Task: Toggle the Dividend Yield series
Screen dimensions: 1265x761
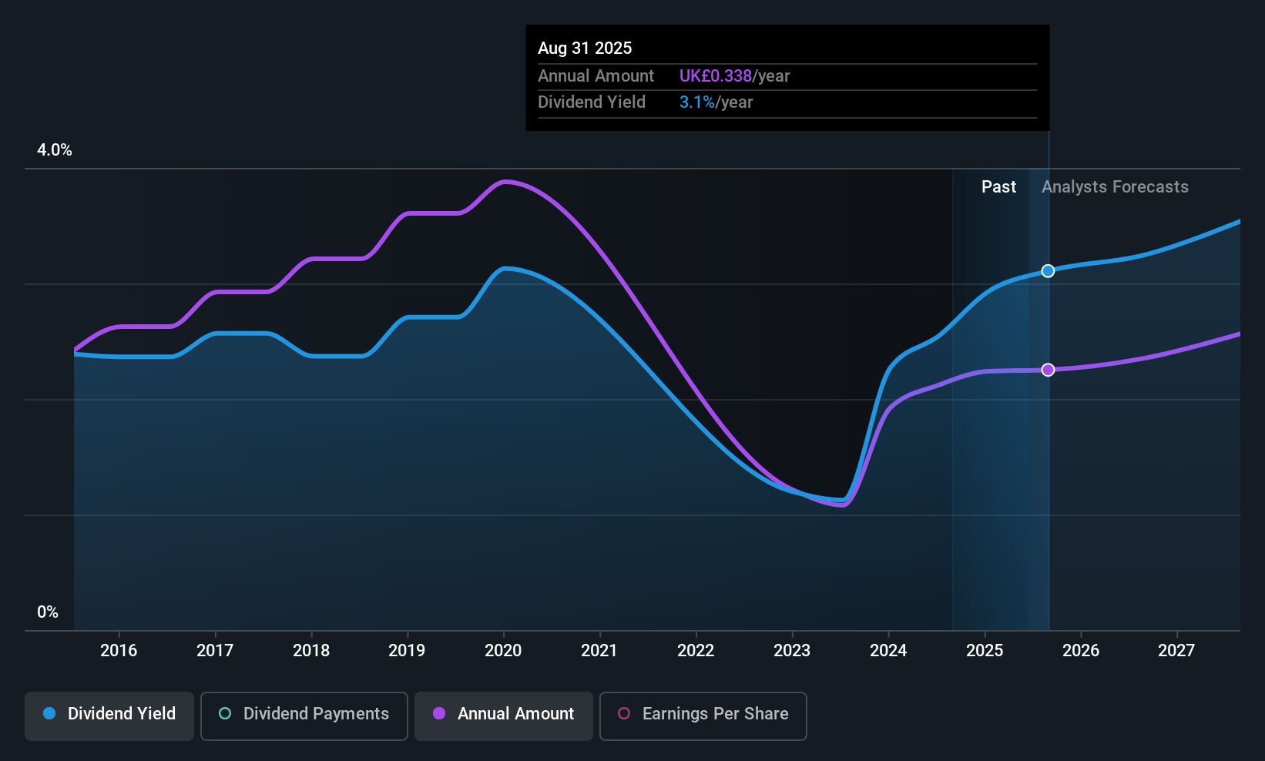Action: (x=109, y=716)
